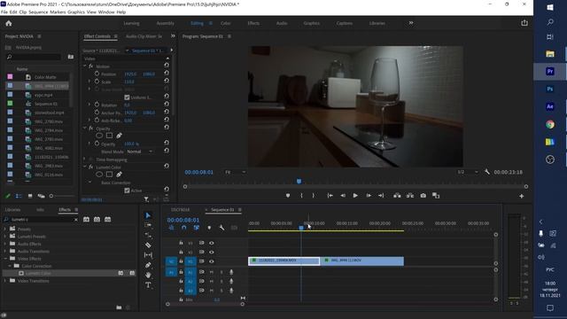Show more workspaces overflow chevrons
Viewport: 567px width, 319px height.
(x=411, y=23)
